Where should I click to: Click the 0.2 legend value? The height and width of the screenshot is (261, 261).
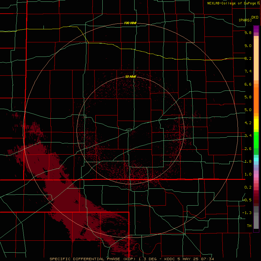(x=248, y=187)
